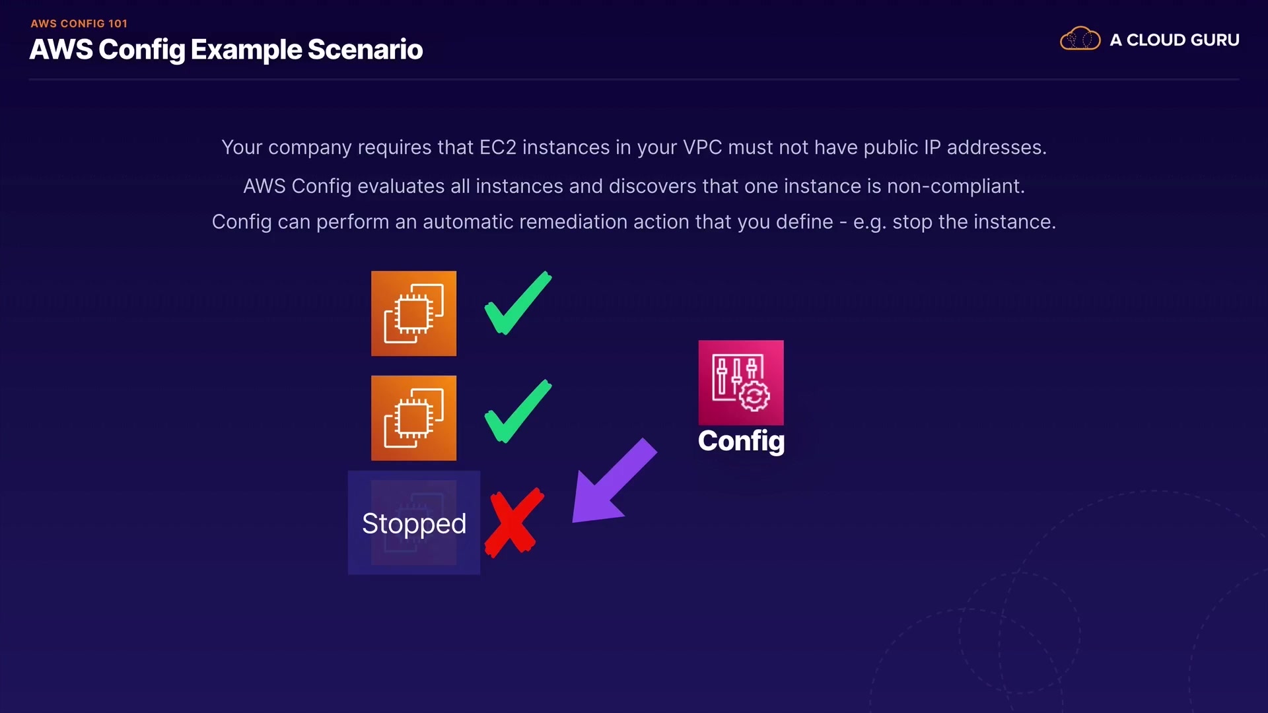Viewport: 1268px width, 713px height.
Task: Click the A Cloud Guru cloud logo
Action: 1080,40
